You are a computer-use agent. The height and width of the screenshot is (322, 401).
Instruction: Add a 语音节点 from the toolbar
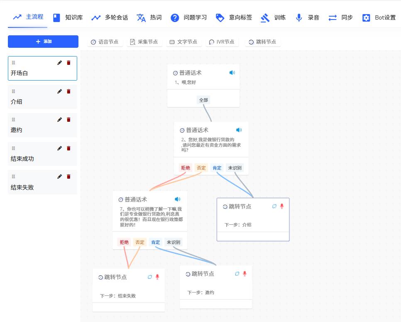pos(105,42)
